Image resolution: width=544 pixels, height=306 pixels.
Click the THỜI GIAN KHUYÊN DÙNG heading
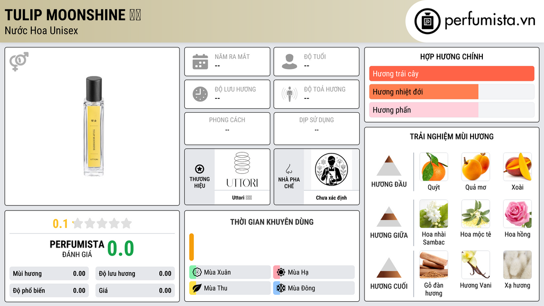(x=272, y=222)
